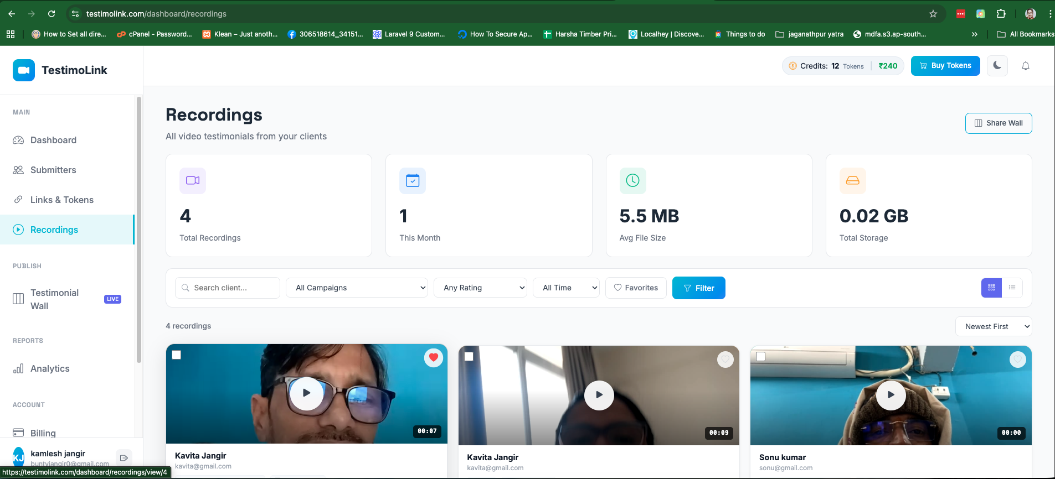Open the Chrome apps grid icon

pos(11,34)
